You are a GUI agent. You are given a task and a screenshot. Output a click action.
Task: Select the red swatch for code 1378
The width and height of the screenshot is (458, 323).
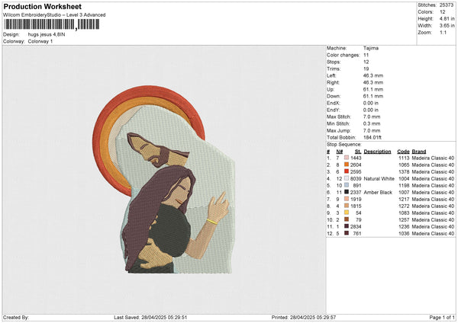(x=347, y=171)
